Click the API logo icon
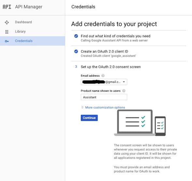Viewport: 192px width, 181px height. [7, 7]
